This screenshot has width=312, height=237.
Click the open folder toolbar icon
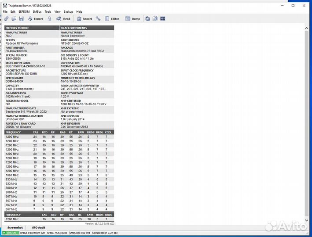[x=14, y=19]
